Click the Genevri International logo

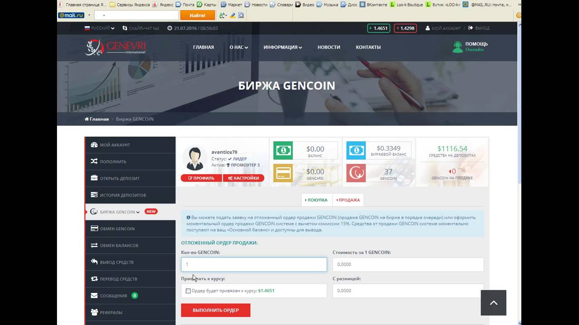[115, 47]
